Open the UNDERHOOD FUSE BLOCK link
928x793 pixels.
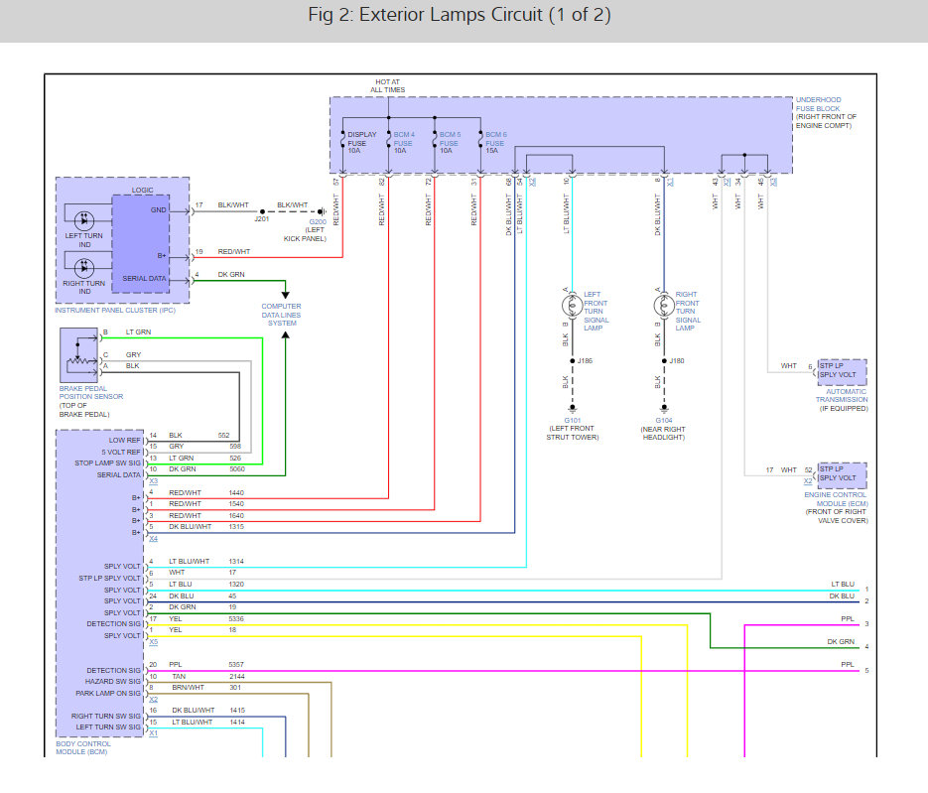click(x=818, y=104)
